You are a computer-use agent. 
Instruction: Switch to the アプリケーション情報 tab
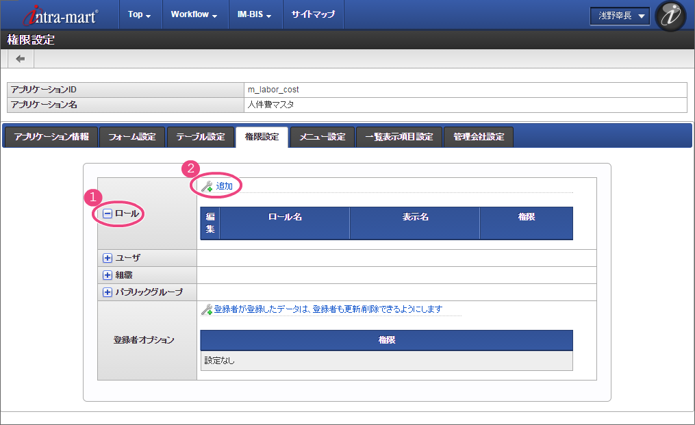point(51,137)
